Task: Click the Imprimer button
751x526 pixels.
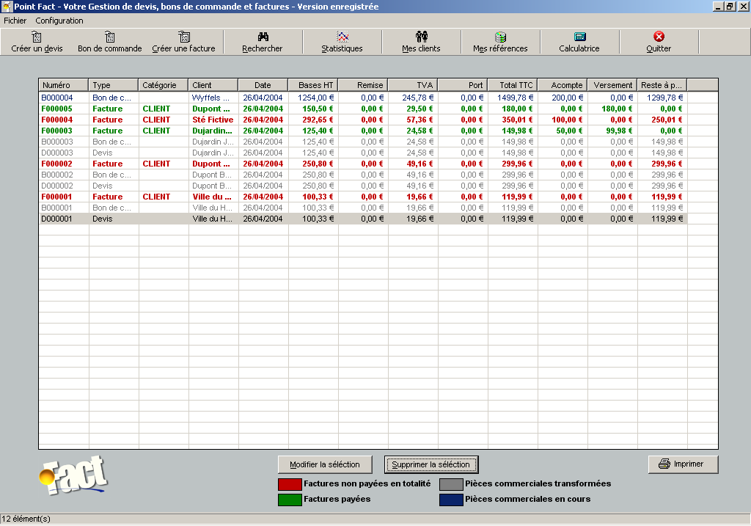Action: [x=683, y=464]
